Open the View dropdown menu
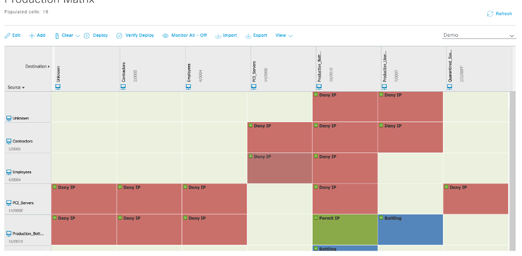522x256 pixels. tap(284, 36)
